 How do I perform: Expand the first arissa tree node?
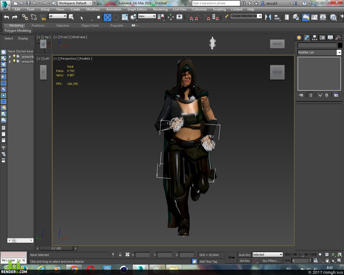tap(10, 57)
